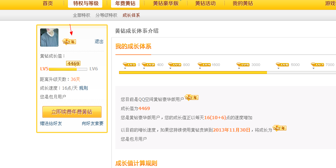Click the LV2 diamond level icon
The height and width of the screenshot is (168, 336).
(x=148, y=65)
